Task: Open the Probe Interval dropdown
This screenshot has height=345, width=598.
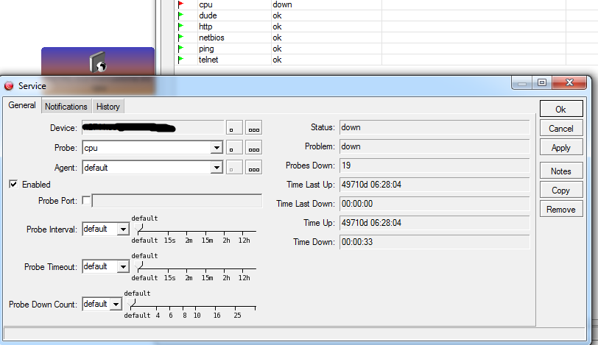Action: click(123, 230)
